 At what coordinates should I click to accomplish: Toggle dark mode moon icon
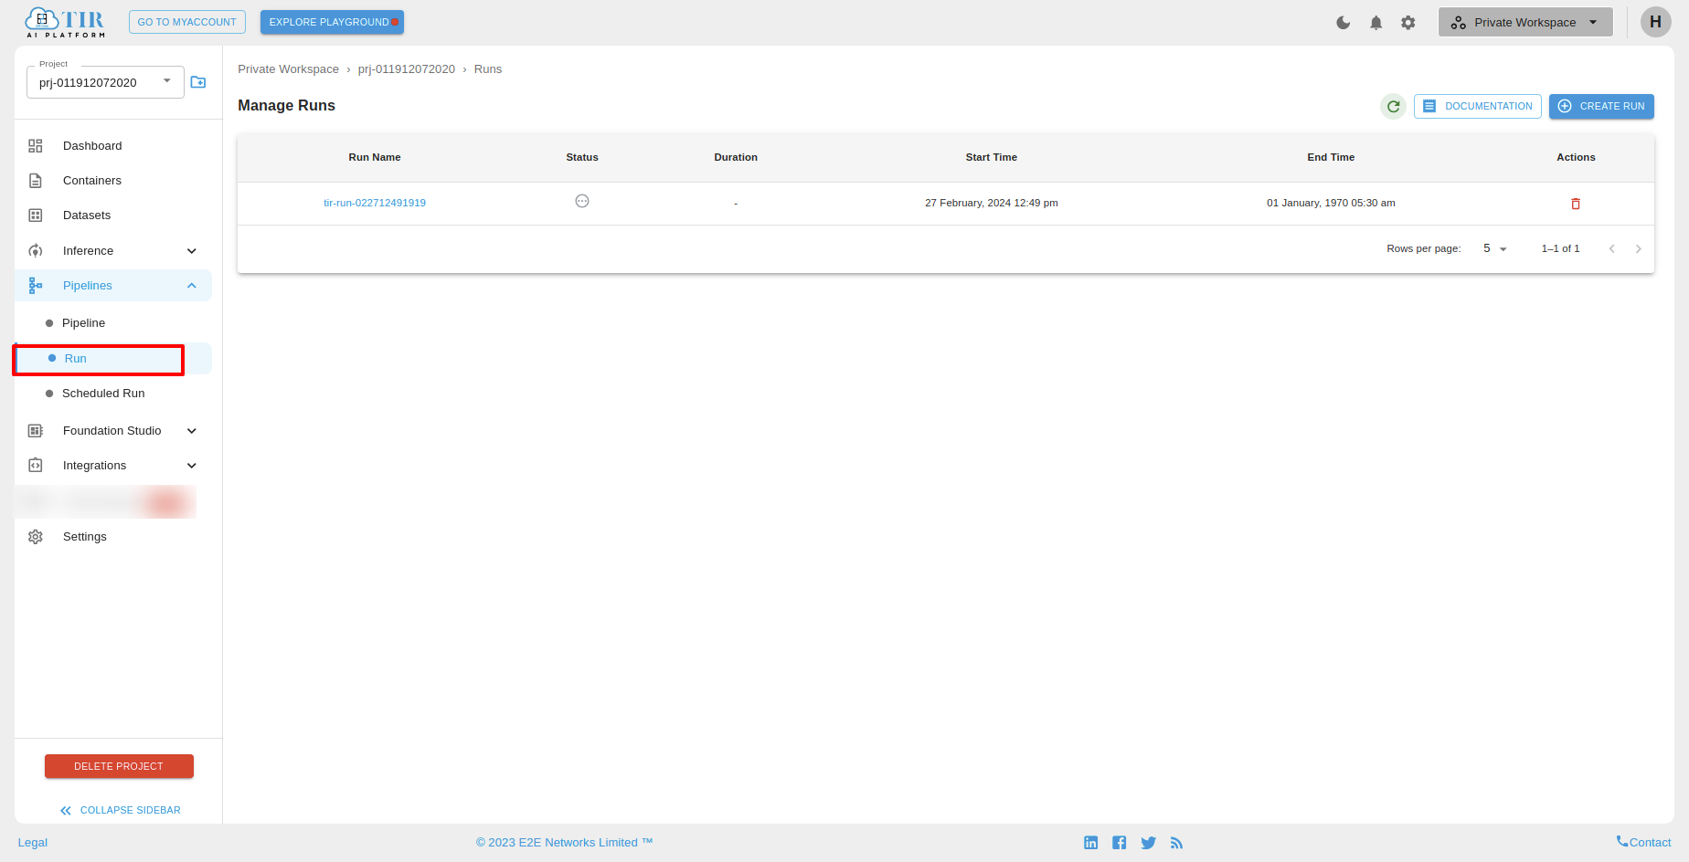click(1343, 23)
